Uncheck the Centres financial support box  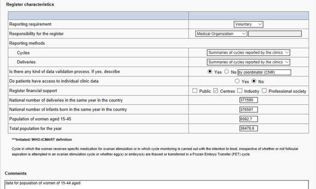pos(215,90)
